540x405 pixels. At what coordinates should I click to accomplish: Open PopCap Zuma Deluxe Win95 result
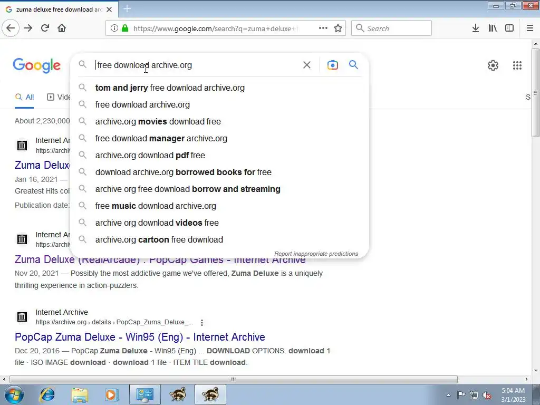pyautogui.click(x=140, y=337)
